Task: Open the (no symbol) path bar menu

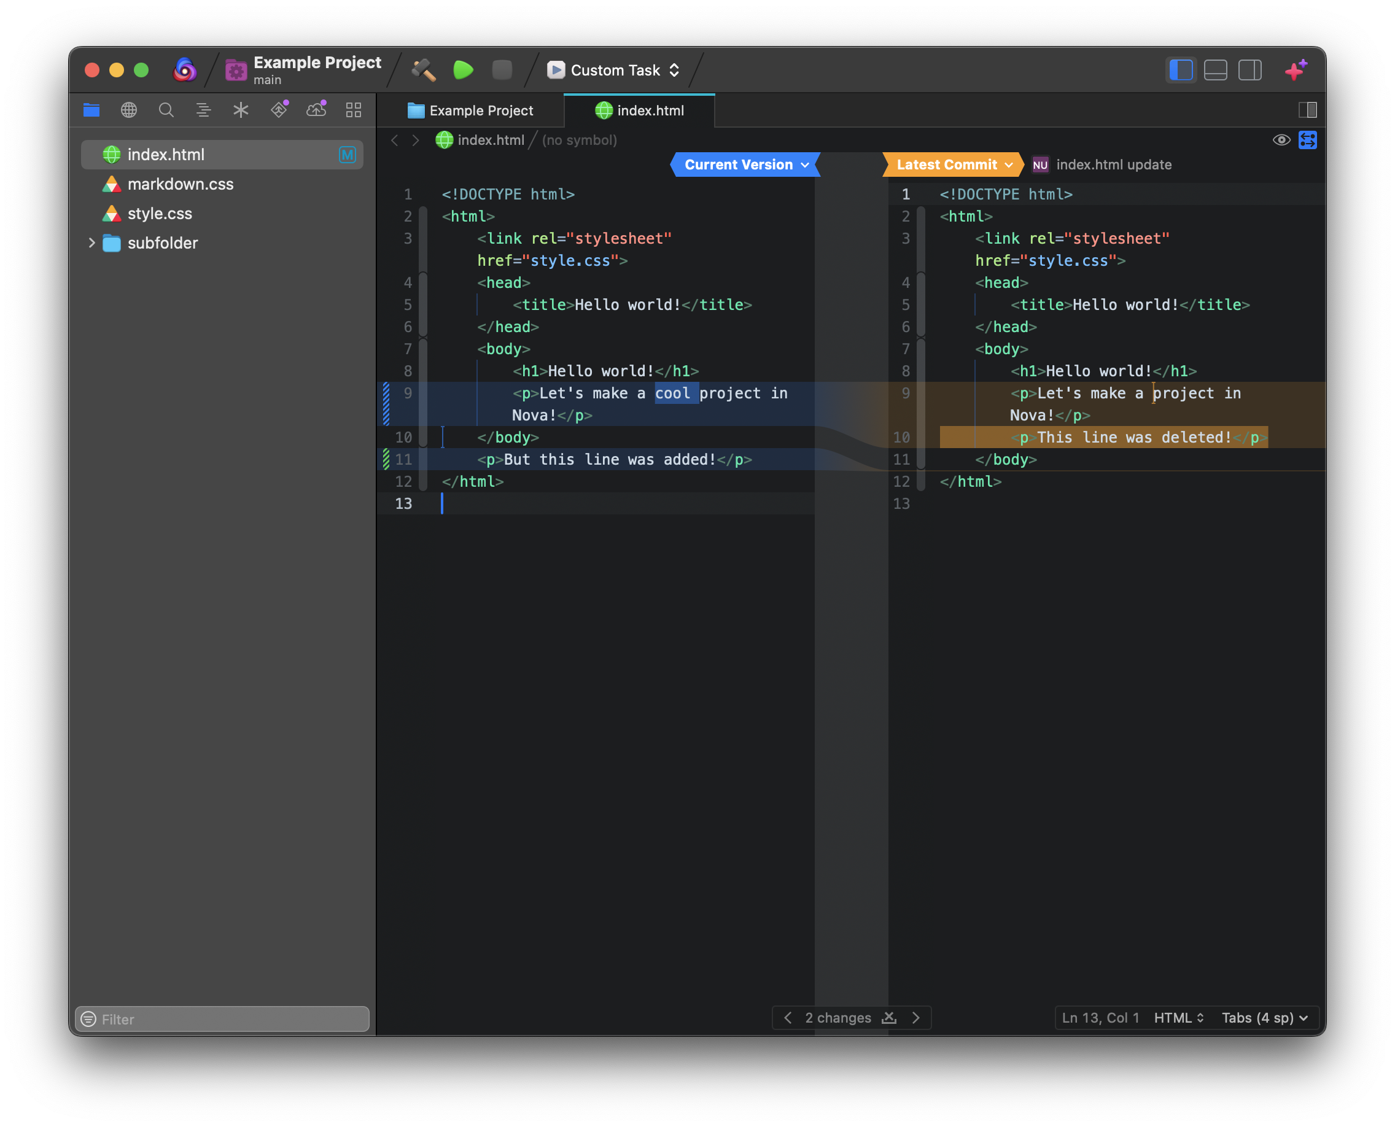Action: point(579,140)
